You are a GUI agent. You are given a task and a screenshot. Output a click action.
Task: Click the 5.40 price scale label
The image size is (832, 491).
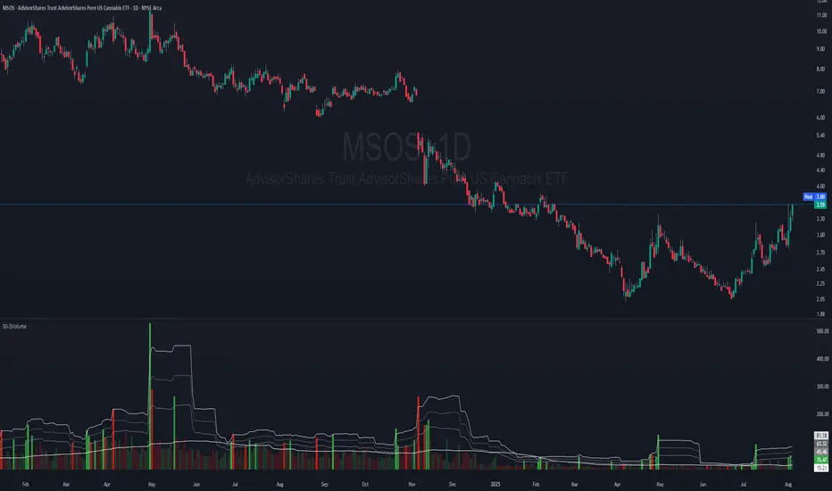point(821,136)
